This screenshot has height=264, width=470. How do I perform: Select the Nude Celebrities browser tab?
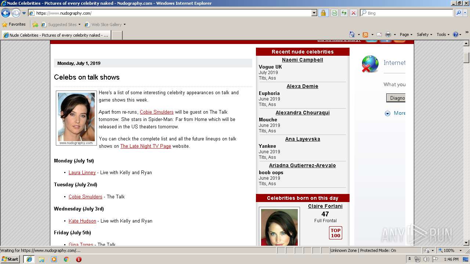56,35
